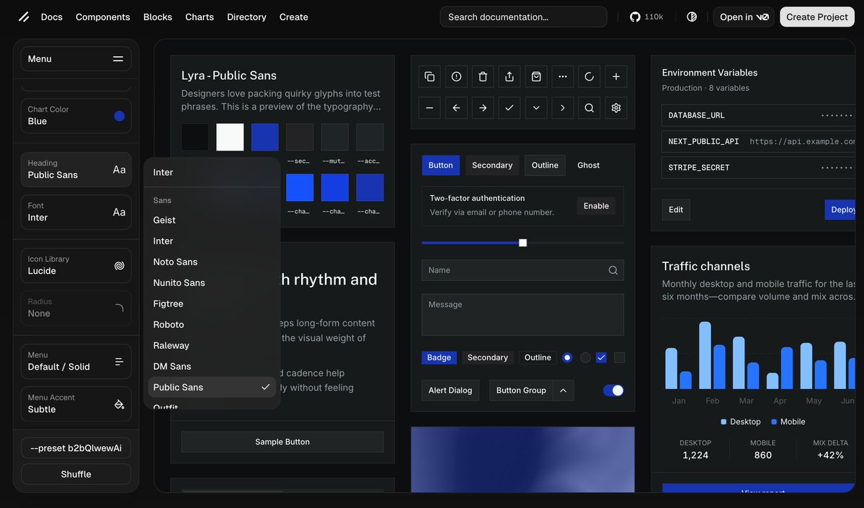Viewport: 864px width, 508px height.
Task: Choose checked Public Sans in font list
Action: click(x=212, y=388)
